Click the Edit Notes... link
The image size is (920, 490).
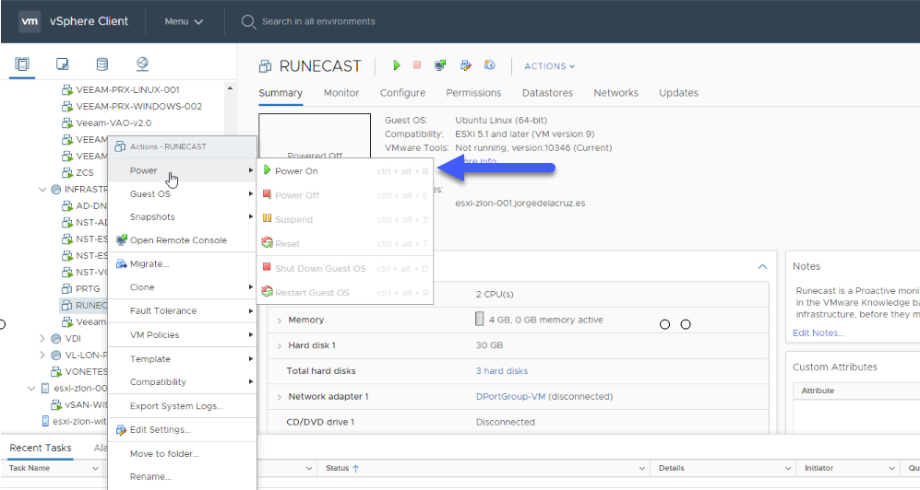(x=818, y=333)
